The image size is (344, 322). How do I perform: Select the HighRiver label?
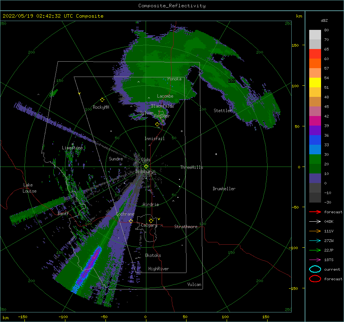(159, 269)
